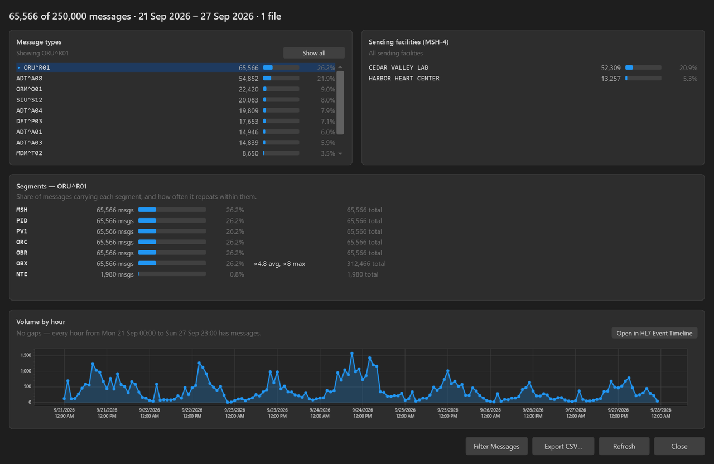Click the All sending facilities text
This screenshot has height=464, width=714.
[395, 53]
